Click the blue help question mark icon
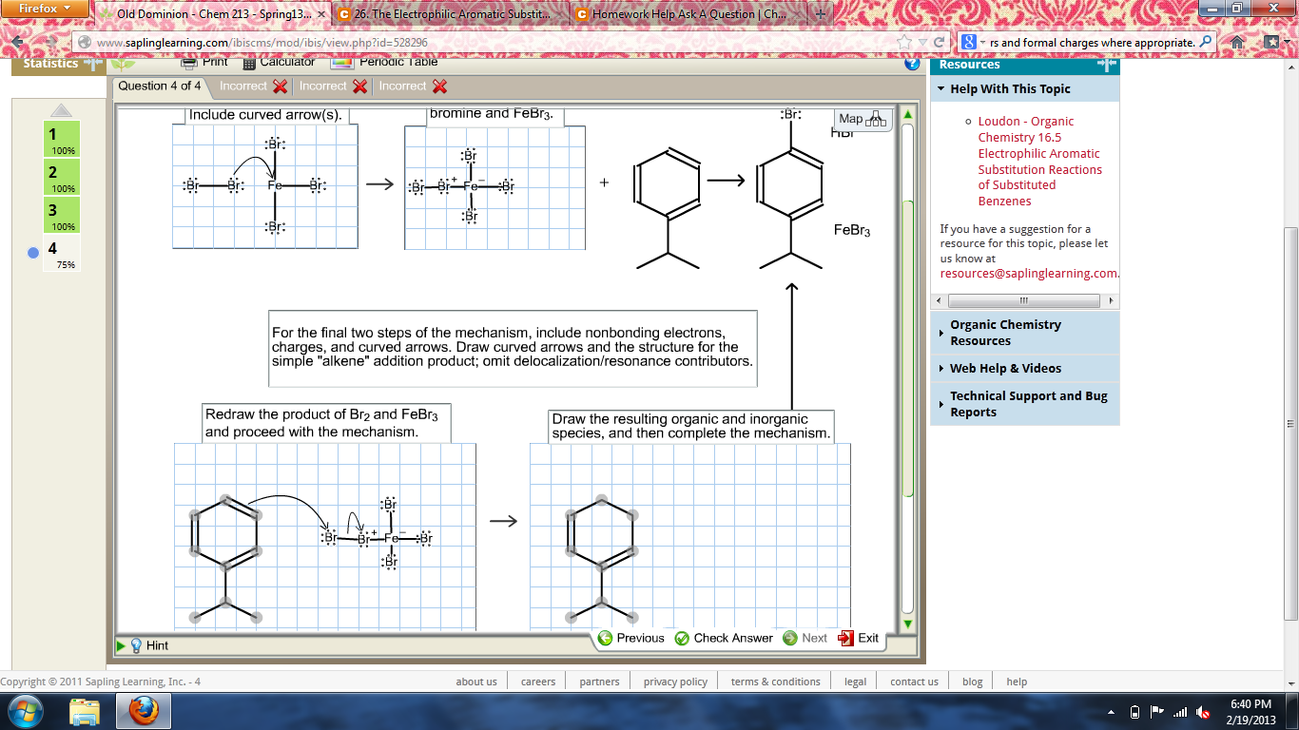 tap(913, 64)
